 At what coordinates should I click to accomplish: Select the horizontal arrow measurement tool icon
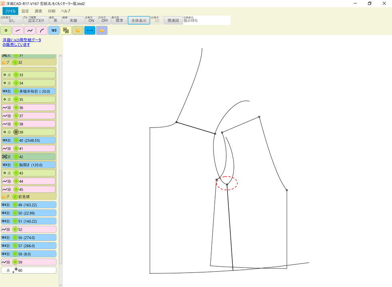89,30
